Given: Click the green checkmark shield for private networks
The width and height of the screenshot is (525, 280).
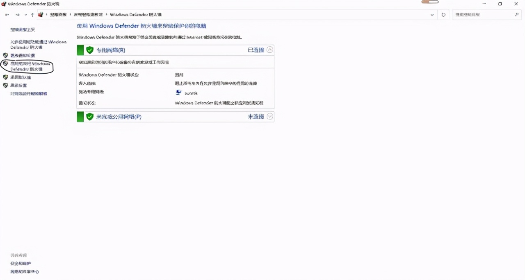Looking at the screenshot, I should (90, 50).
